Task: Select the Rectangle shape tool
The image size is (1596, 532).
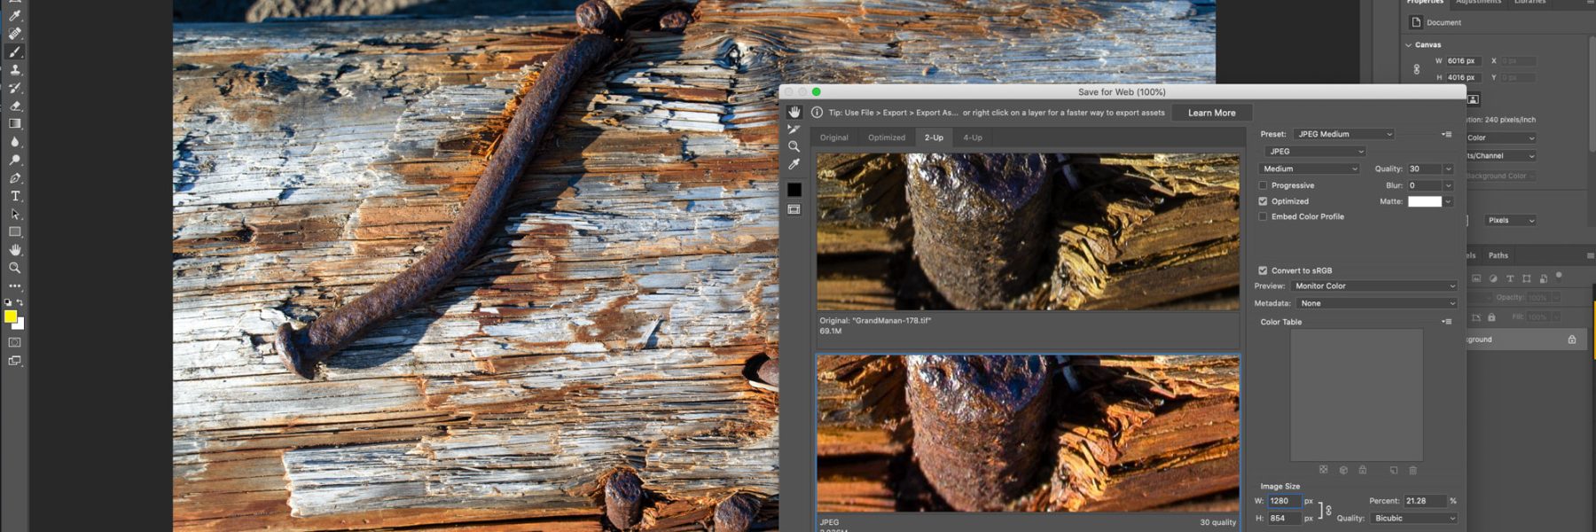Action: pos(15,232)
